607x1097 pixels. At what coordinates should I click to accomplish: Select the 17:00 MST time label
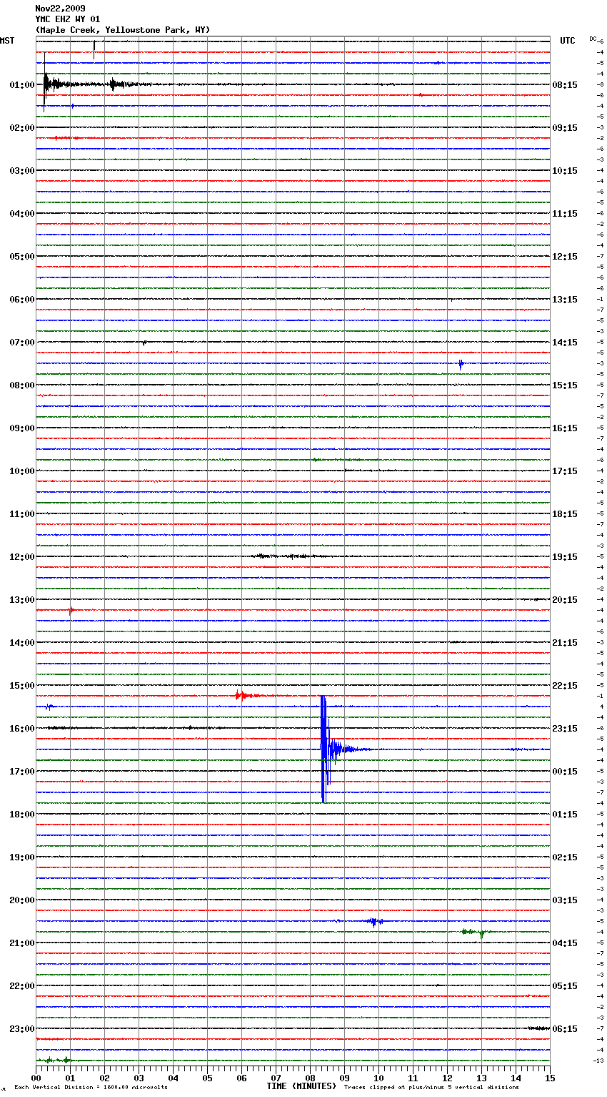(x=21, y=771)
